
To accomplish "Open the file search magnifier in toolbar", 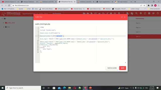I will [136, 13].
